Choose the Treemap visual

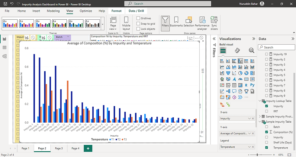point(253,73)
